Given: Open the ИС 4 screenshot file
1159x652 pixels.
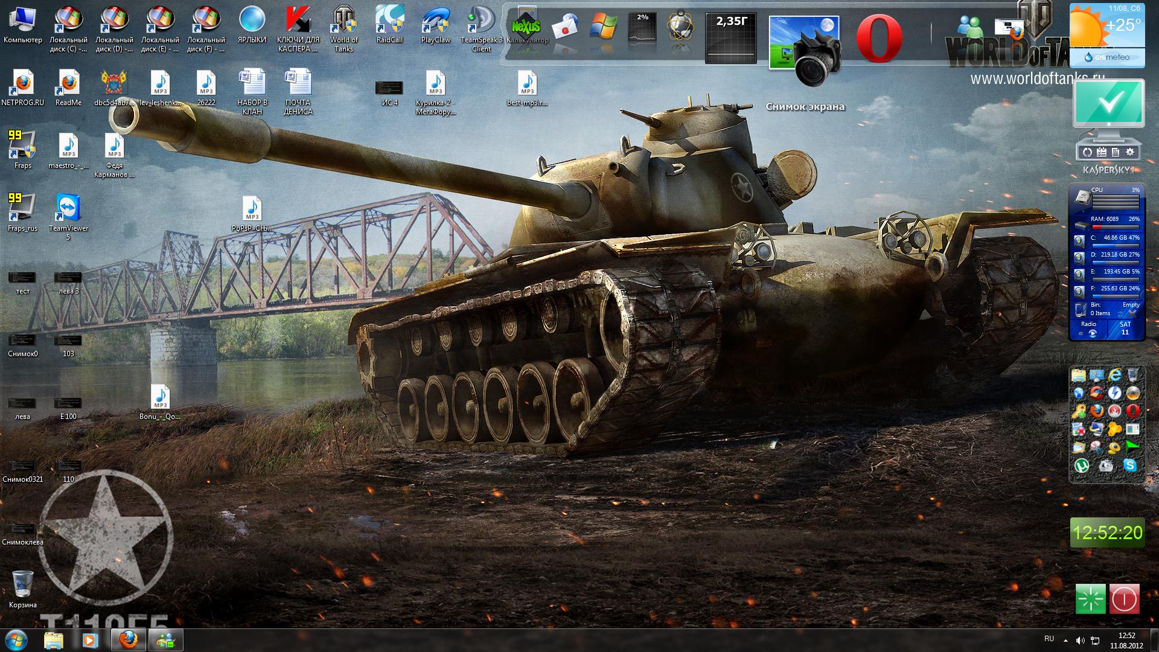Looking at the screenshot, I should [390, 93].
